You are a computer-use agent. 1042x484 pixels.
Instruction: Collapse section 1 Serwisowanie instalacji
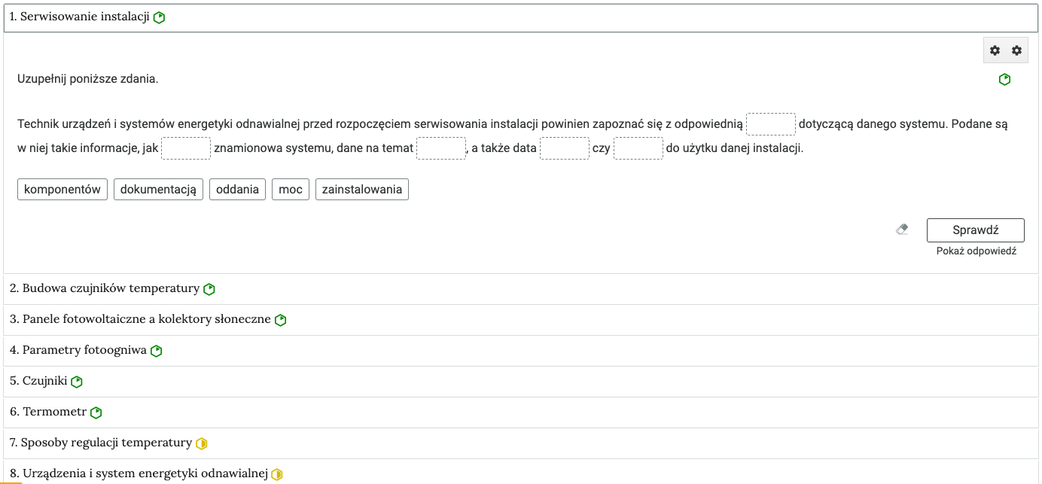(79, 17)
